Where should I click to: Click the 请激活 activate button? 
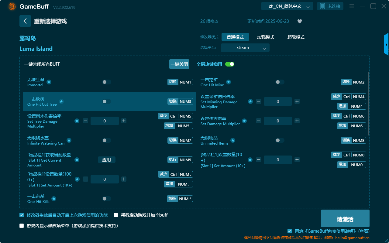click(x=345, y=218)
